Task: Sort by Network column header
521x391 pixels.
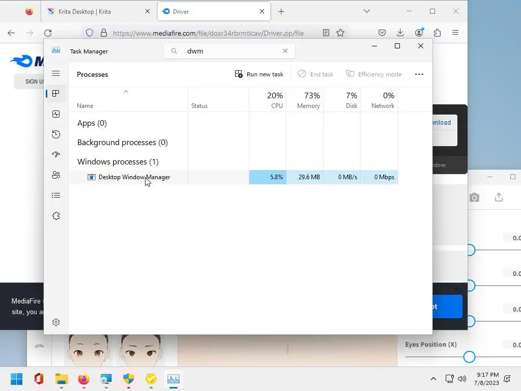Action: click(380, 100)
